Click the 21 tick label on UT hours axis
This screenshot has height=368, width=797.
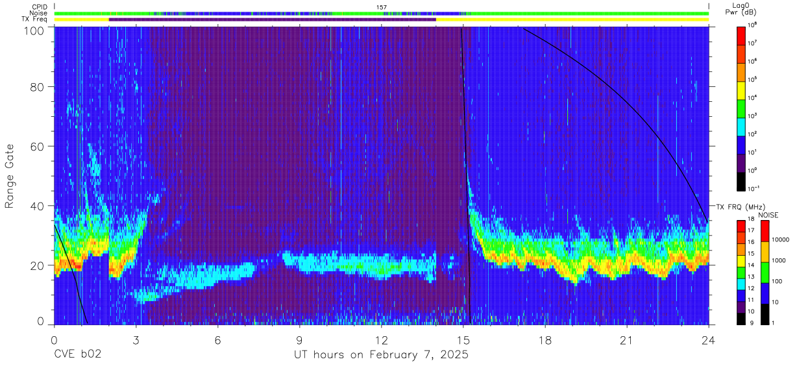(627, 340)
